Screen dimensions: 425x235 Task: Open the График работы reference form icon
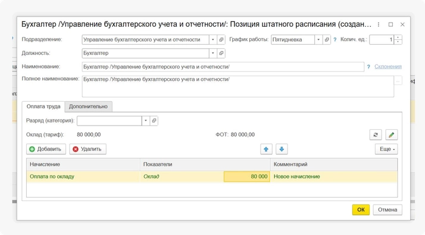pyautogui.click(x=327, y=40)
